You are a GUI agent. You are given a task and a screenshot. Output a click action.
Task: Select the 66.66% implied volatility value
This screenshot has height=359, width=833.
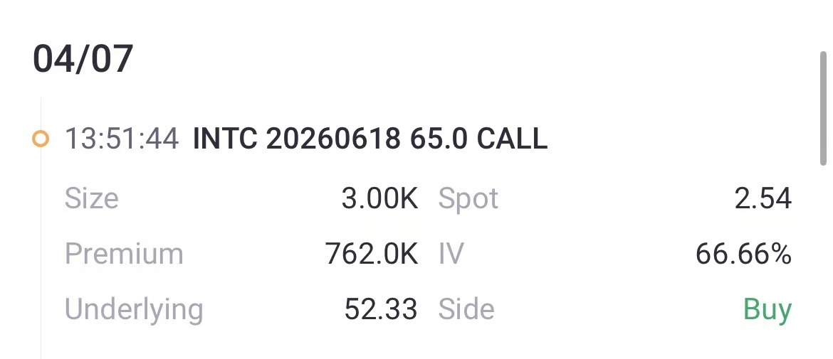(x=744, y=254)
